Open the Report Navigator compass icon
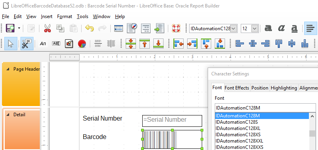 pyautogui.click(x=132, y=28)
